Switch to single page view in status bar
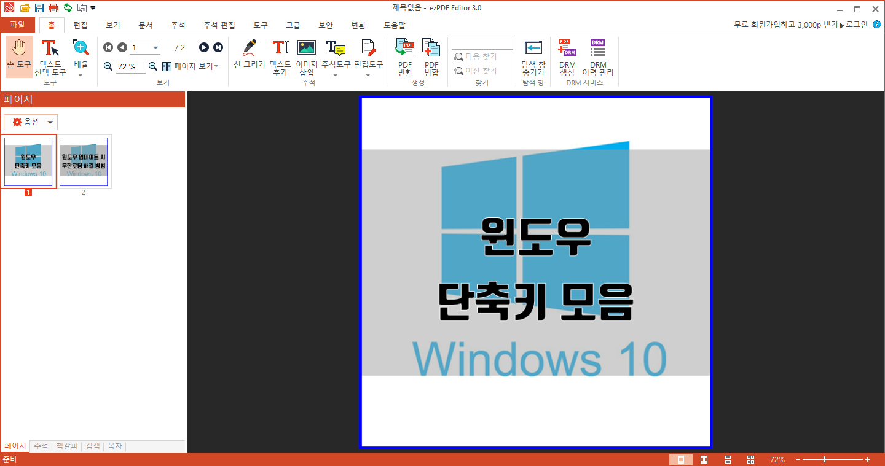This screenshot has height=466, width=885. [680, 460]
